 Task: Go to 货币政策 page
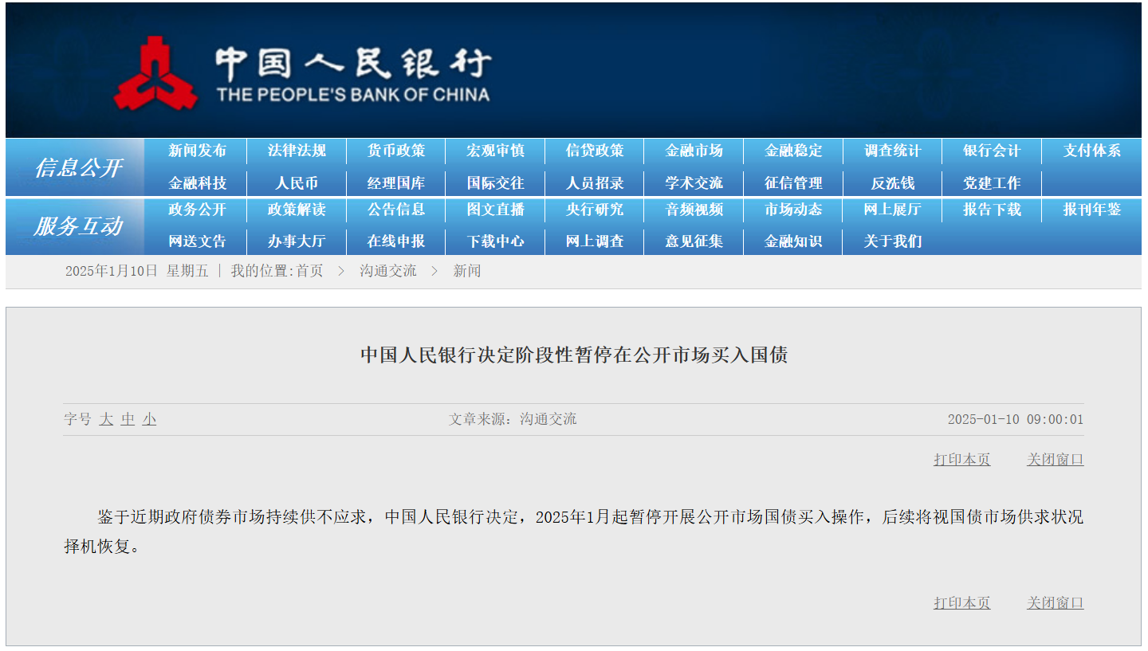396,151
